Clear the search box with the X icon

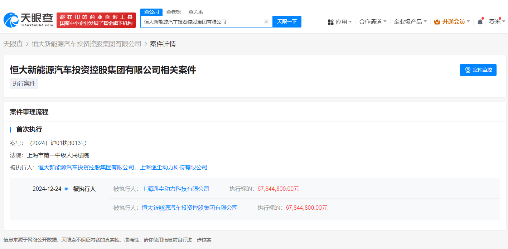click(266, 22)
